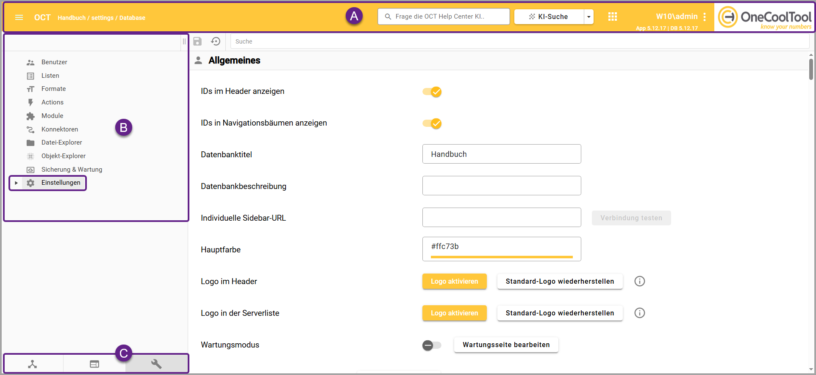Click the Datenbanktitel input field
This screenshot has width=816, height=375.
pyautogui.click(x=501, y=154)
